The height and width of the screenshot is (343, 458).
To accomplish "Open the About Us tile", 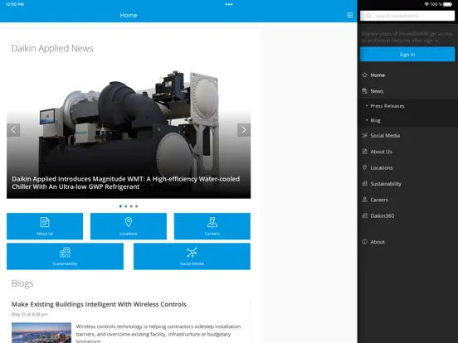I will [45, 226].
